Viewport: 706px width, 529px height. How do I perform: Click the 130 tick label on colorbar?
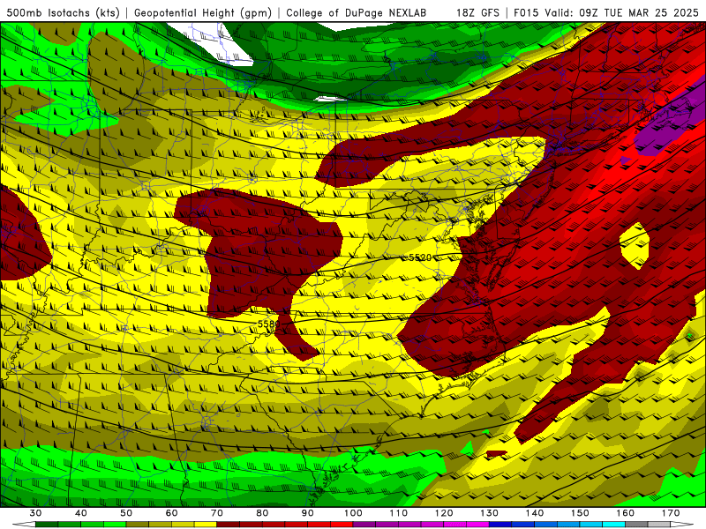click(x=489, y=513)
